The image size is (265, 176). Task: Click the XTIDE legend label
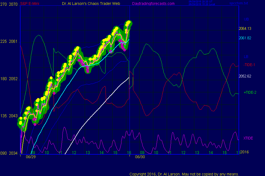coord(248,138)
